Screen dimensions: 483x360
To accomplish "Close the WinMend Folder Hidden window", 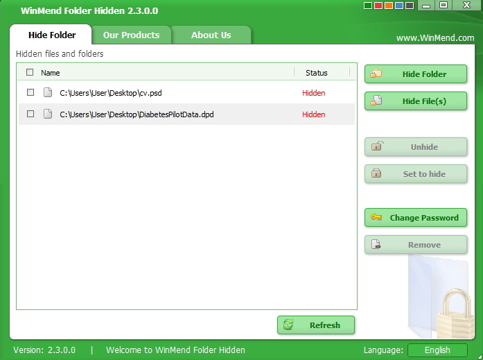I will point(466,6).
